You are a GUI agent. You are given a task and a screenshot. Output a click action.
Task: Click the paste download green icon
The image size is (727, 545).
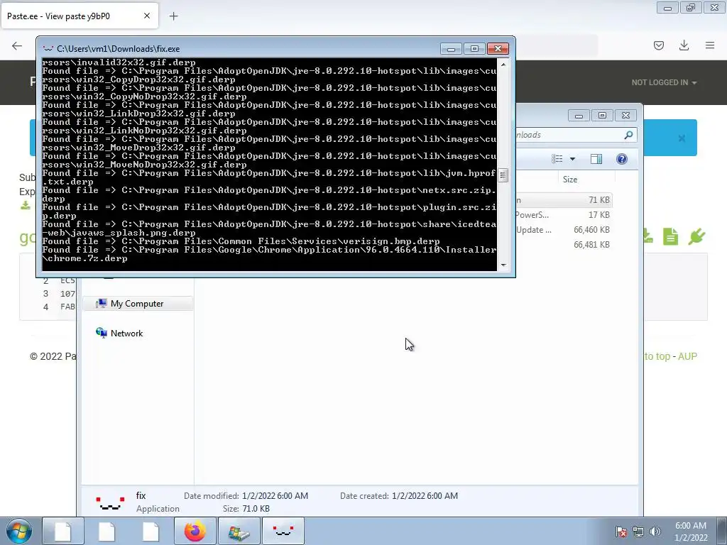click(x=648, y=237)
